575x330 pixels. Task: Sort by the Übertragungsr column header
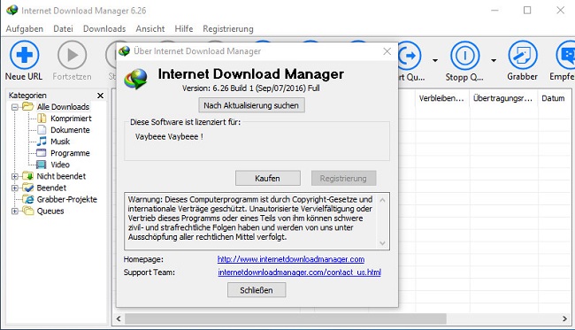tap(503, 98)
